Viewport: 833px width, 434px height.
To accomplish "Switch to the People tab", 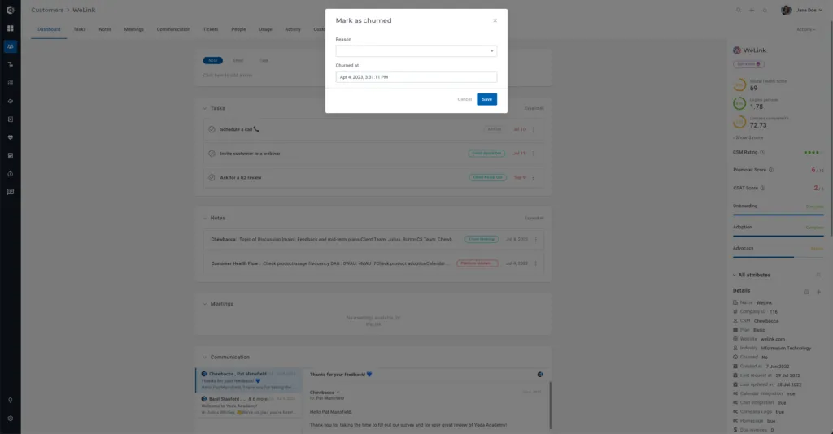I will 238,30.
